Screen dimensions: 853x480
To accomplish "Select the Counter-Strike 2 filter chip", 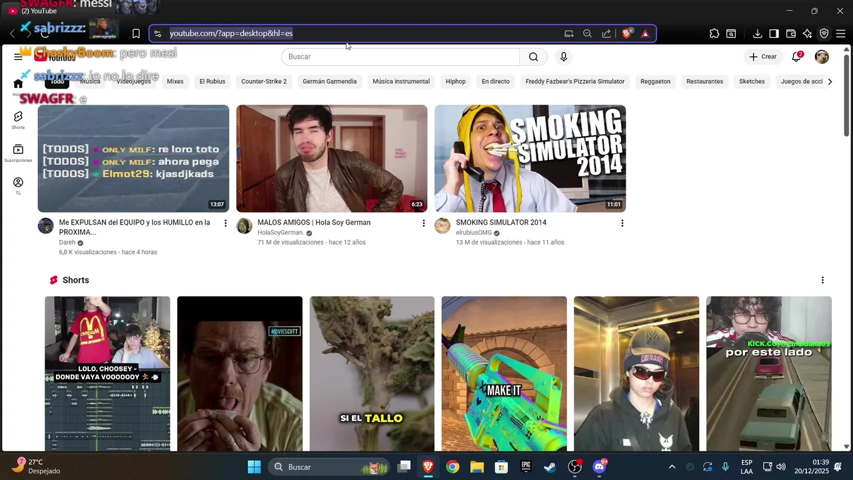I will click(x=264, y=81).
